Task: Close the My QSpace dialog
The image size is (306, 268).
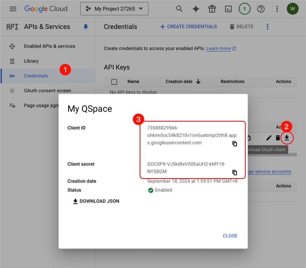Action: tap(230, 236)
